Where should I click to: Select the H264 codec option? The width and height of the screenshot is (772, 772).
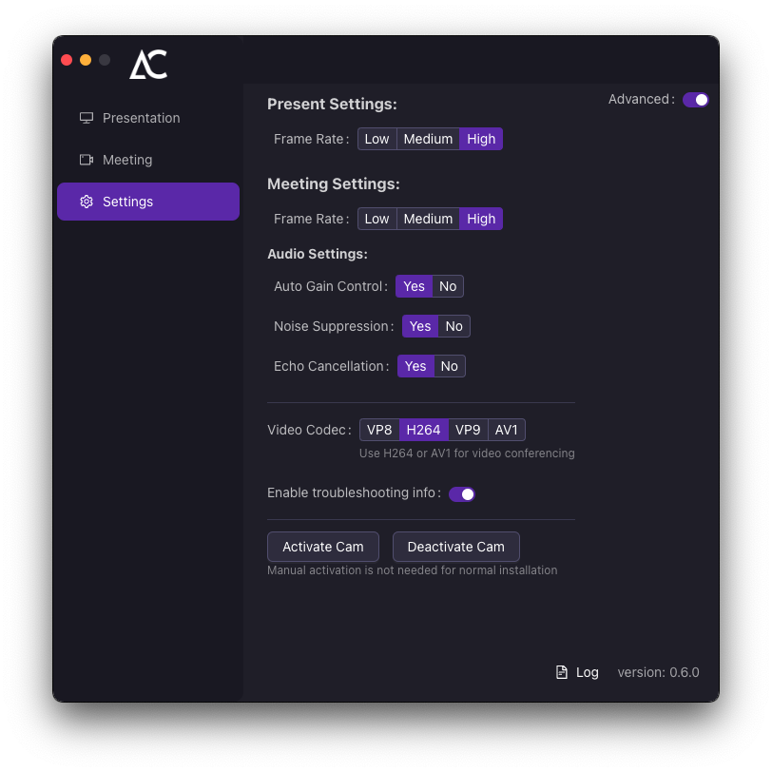(423, 430)
